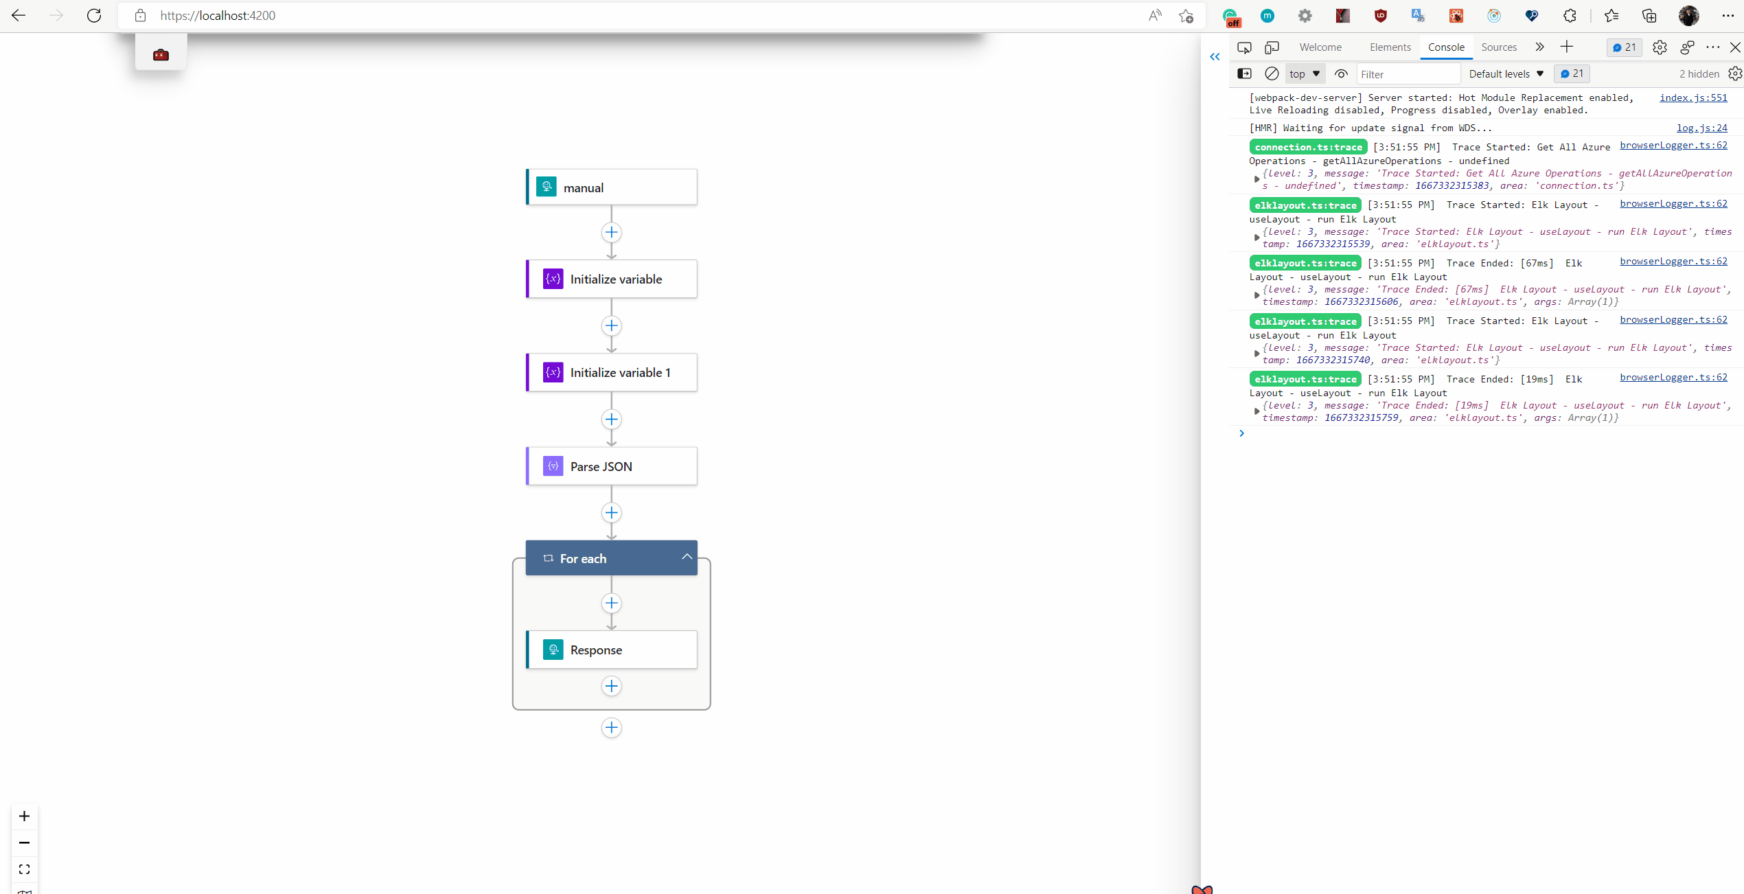Zoom out of the workflow canvas
Viewport: 1744px width, 894px height.
pos(25,843)
